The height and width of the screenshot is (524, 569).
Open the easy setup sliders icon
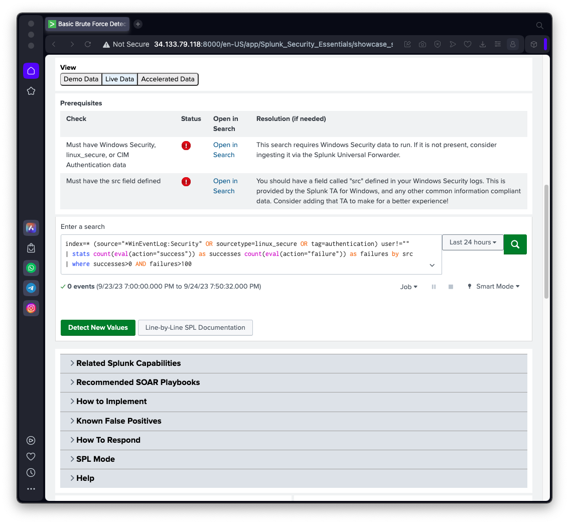(498, 44)
